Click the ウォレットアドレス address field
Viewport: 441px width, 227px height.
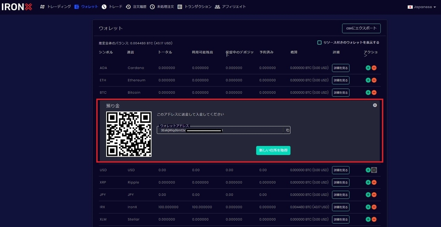(223, 130)
